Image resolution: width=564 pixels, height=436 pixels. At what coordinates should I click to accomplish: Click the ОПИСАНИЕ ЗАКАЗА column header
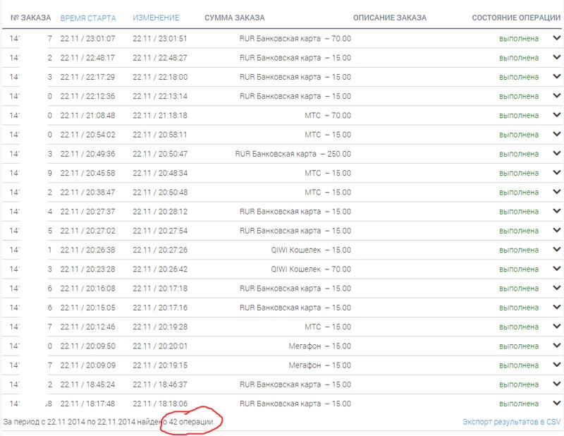[390, 18]
